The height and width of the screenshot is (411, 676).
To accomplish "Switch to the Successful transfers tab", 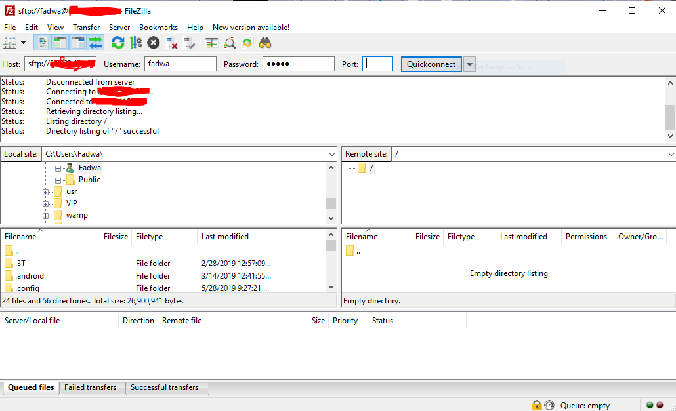I will click(164, 387).
